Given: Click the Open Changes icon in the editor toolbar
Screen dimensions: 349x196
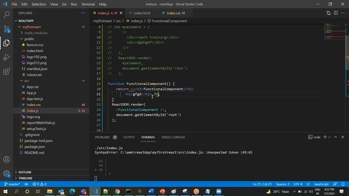Looking at the screenshot, I should 328,13.
